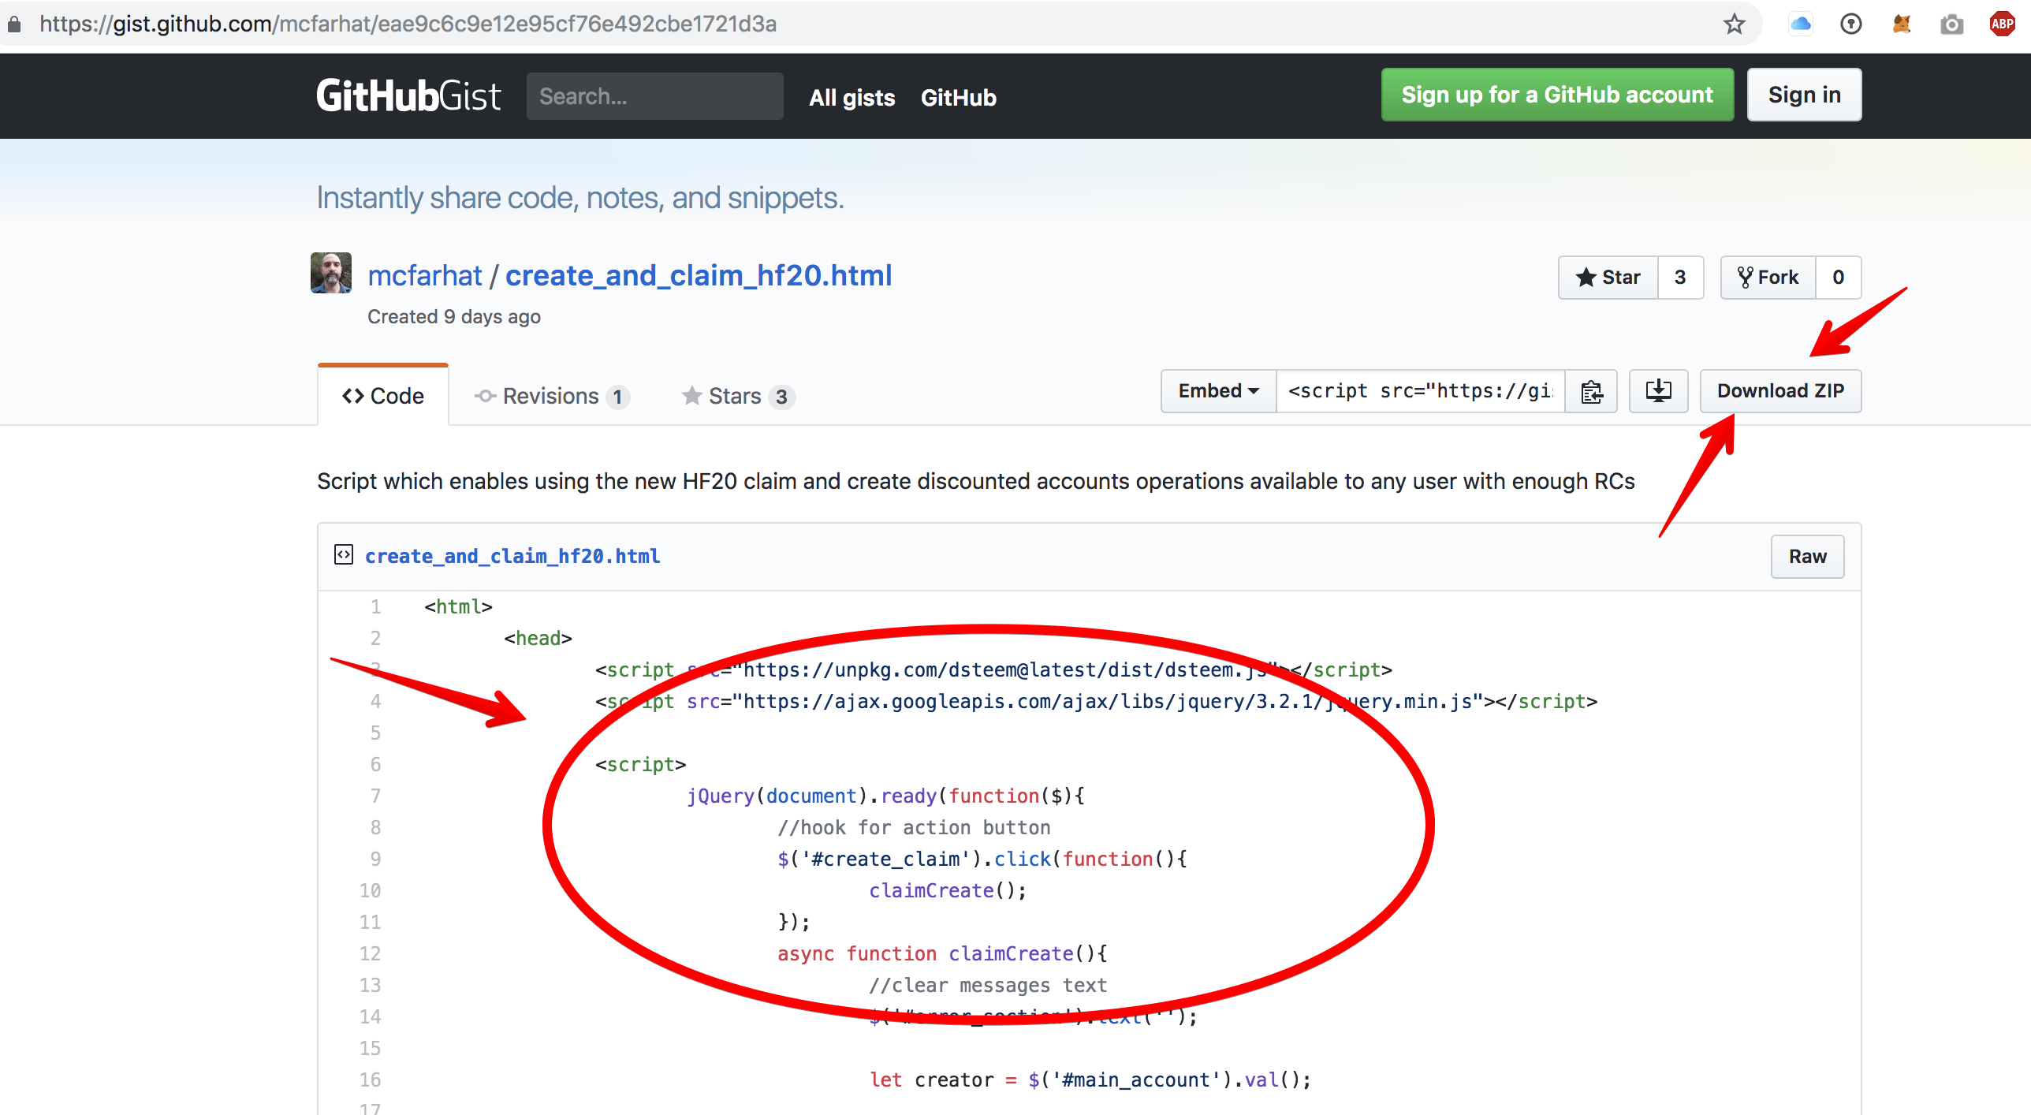Select code line number 12
The image size is (2031, 1115).
click(370, 953)
